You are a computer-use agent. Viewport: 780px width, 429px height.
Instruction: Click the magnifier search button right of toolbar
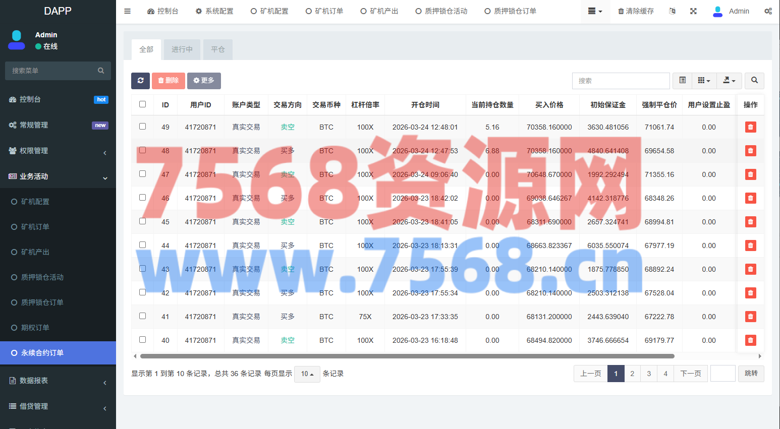click(x=754, y=81)
